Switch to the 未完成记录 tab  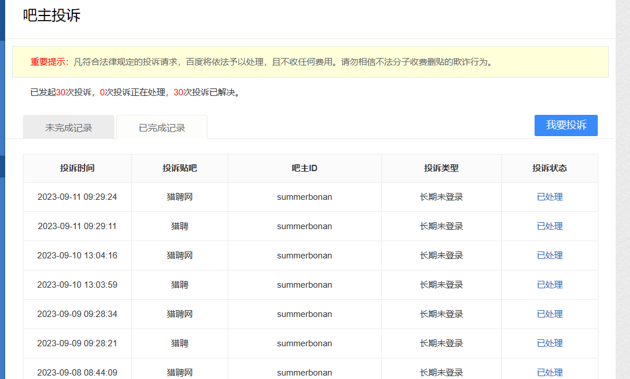tap(68, 127)
